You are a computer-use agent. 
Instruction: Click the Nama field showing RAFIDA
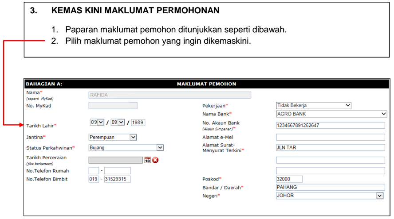169,95
